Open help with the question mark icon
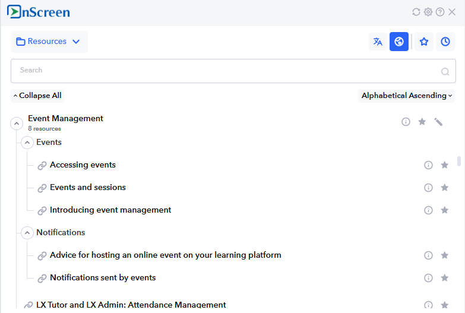Image resolution: width=465 pixels, height=313 pixels. 440,12
